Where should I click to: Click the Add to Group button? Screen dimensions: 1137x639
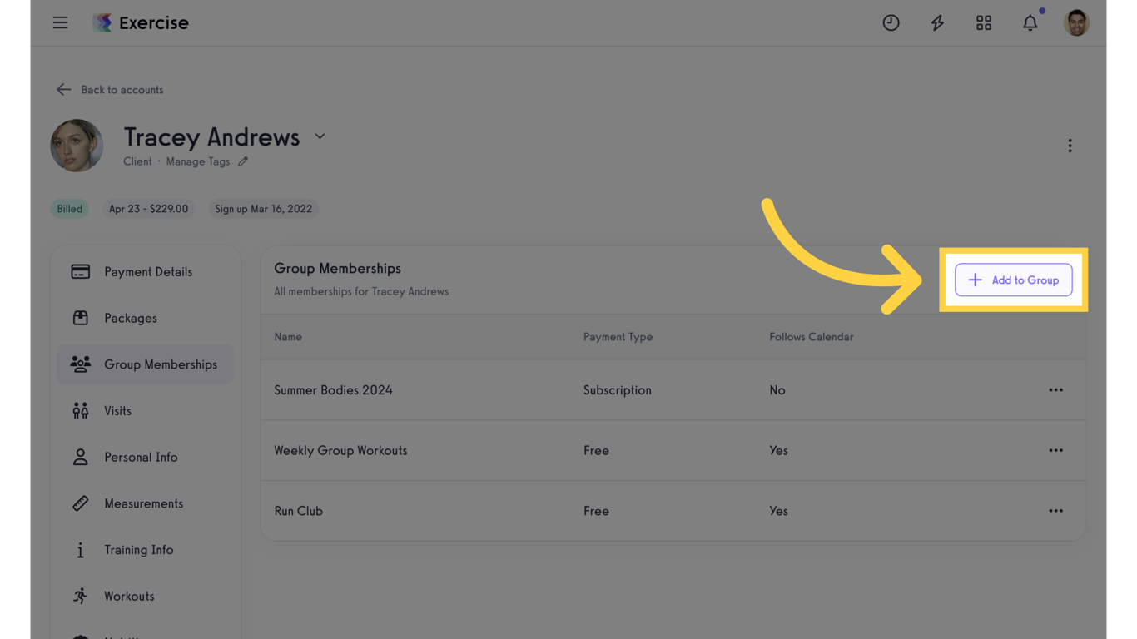[x=1013, y=280]
